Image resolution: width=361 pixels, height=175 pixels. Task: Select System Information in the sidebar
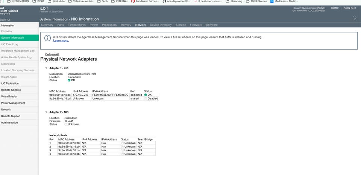click(x=19, y=38)
